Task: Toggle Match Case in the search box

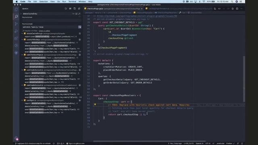Action: (x=73, y=14)
